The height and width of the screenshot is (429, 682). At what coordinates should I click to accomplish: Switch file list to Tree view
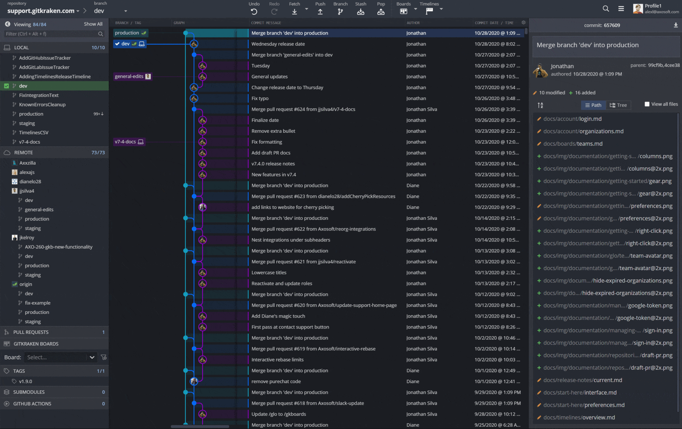[618, 105]
